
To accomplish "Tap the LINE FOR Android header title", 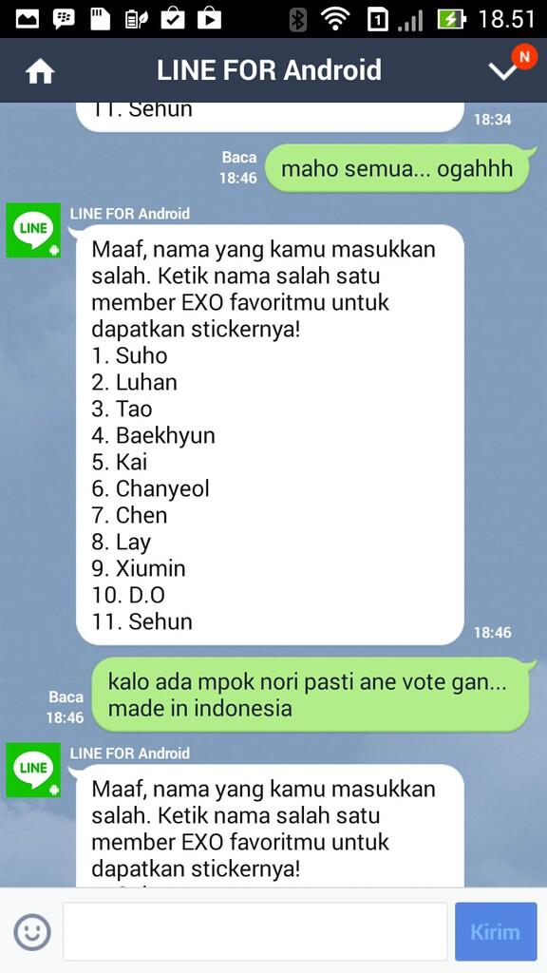I will [269, 70].
